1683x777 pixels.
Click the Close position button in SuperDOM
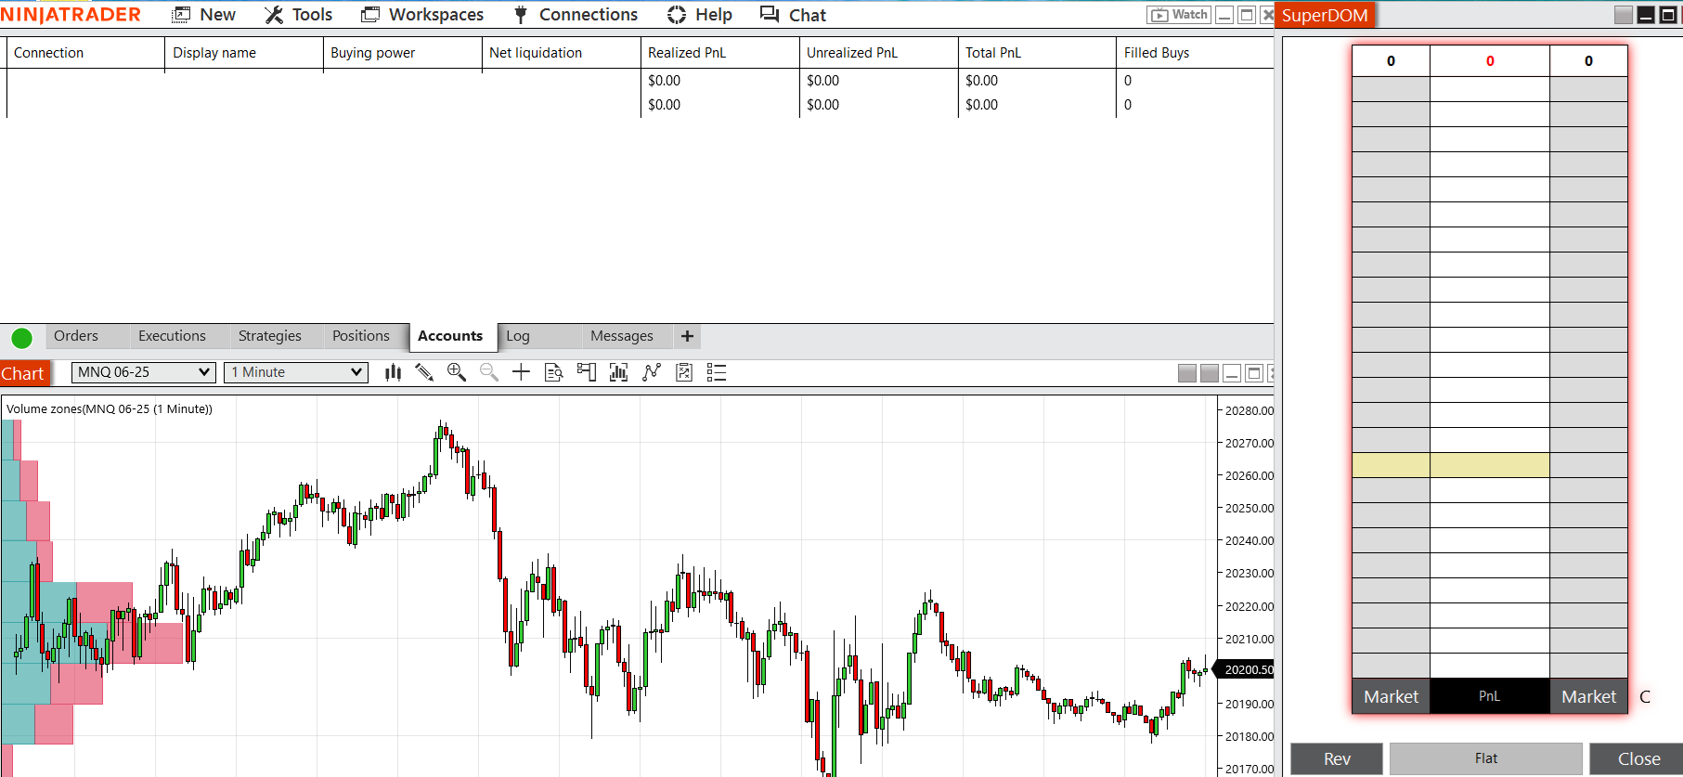point(1638,758)
